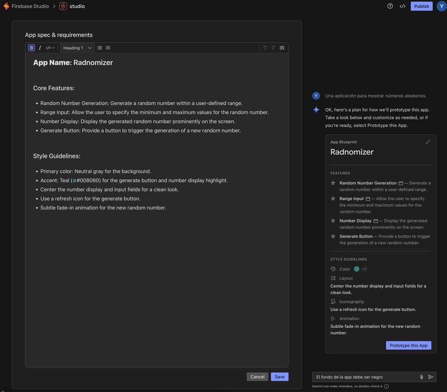
Task: Select the teal color swatch in Style Guidelines
Action: pyautogui.click(x=356, y=269)
